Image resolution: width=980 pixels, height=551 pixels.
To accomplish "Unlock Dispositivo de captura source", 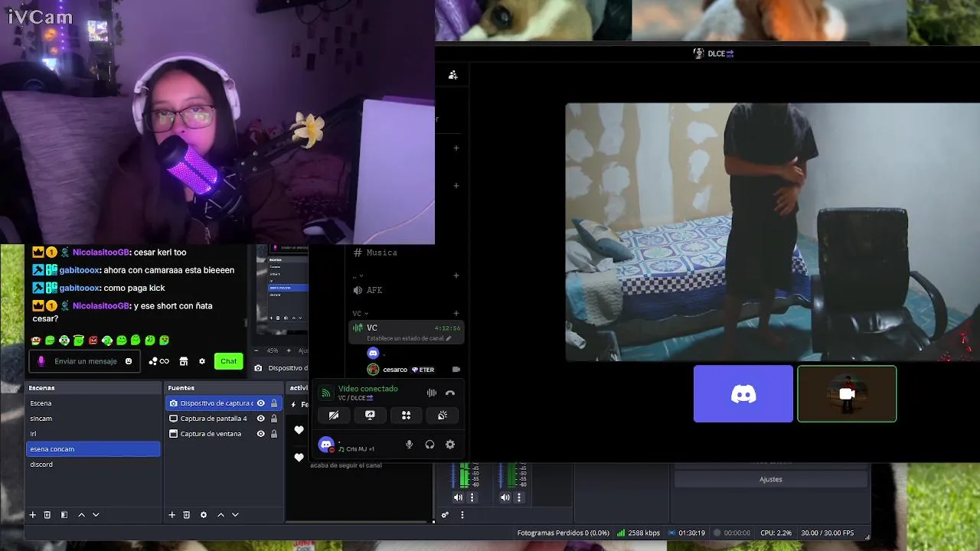I will point(274,403).
